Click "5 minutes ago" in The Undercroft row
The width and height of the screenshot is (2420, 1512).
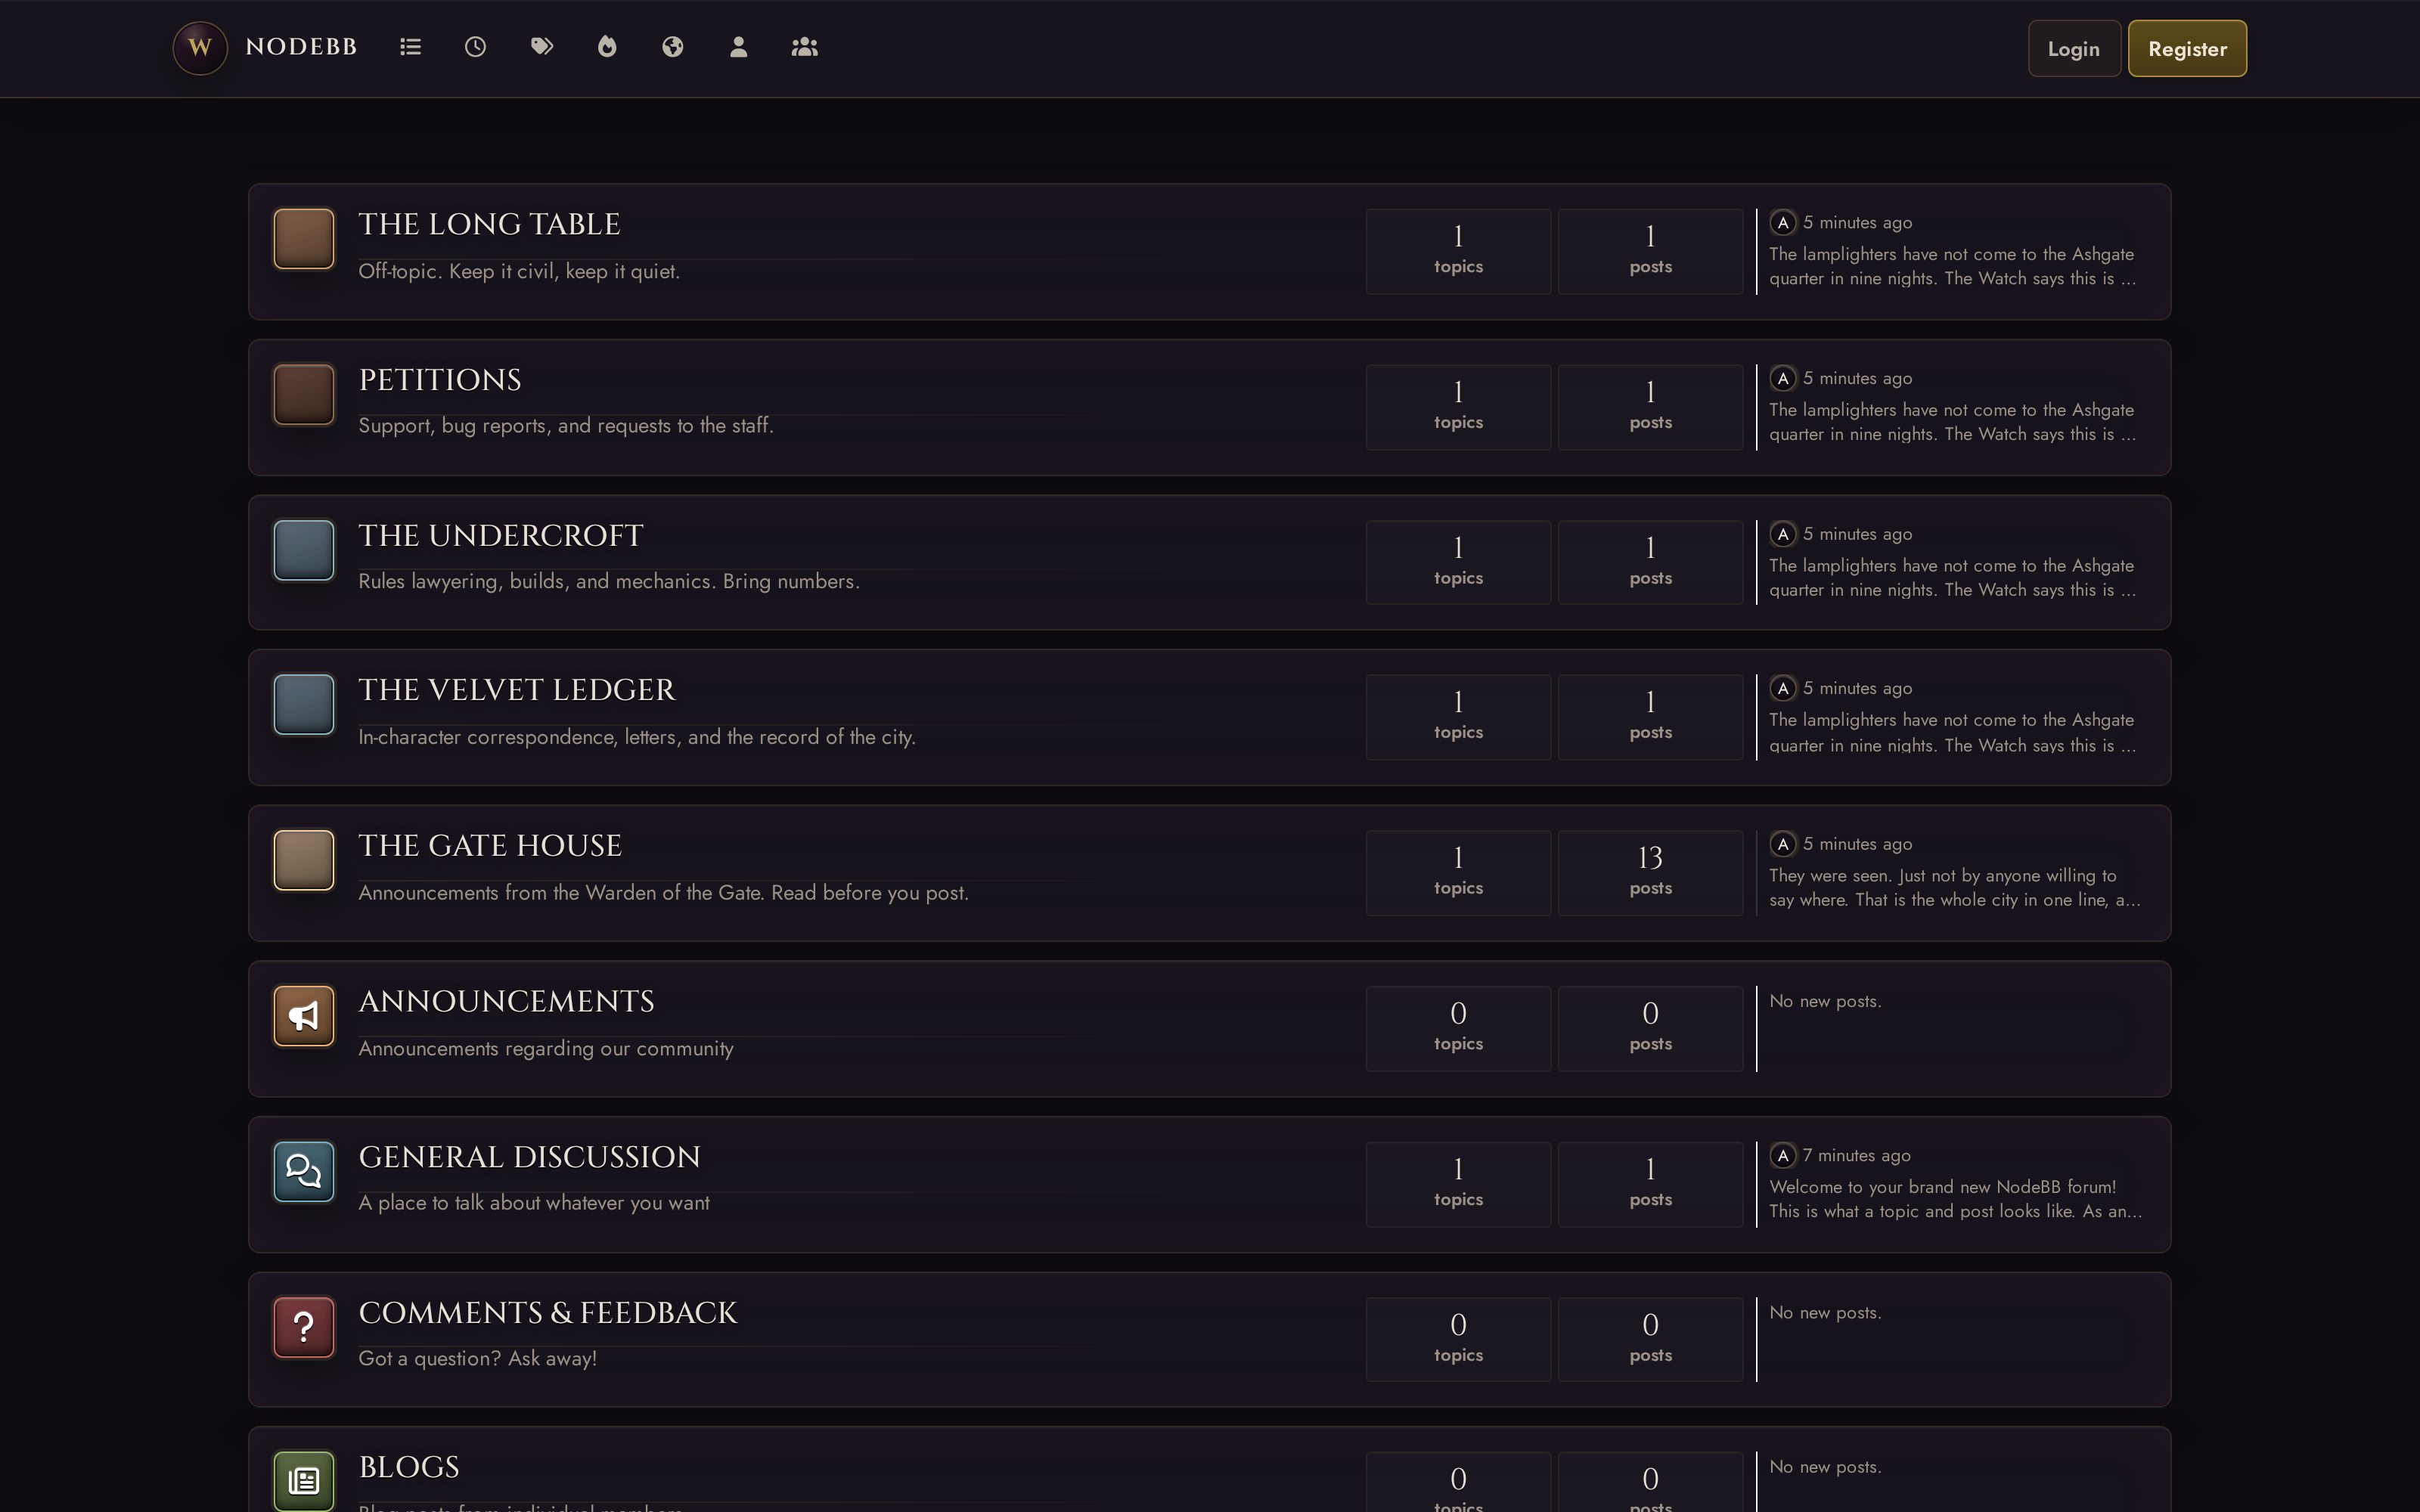(1857, 534)
